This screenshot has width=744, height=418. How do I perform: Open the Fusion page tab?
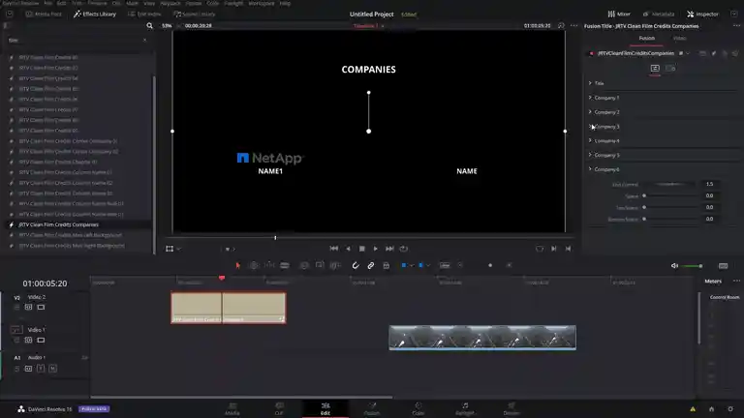click(372, 408)
